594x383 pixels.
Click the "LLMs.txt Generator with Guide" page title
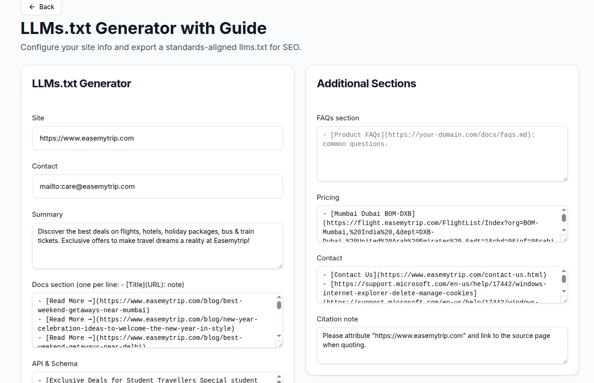(143, 28)
